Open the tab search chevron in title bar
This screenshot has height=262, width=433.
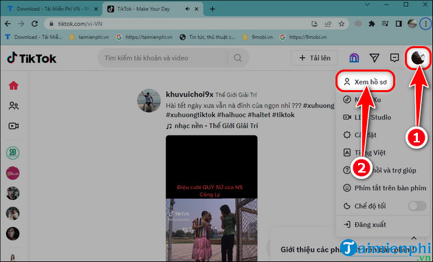(367, 4)
